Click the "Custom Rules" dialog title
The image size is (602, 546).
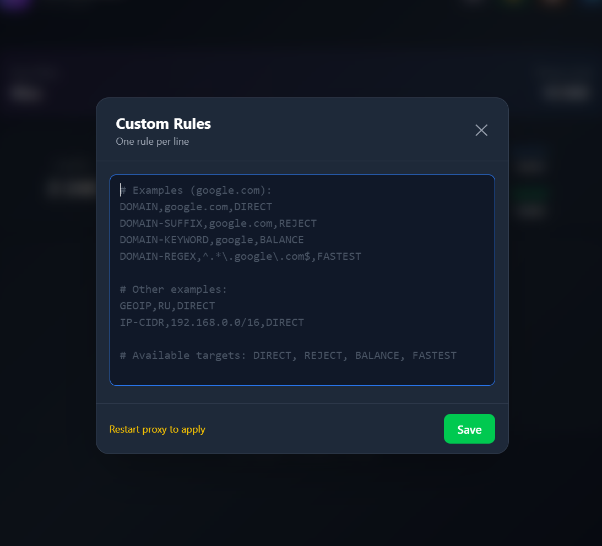coord(163,124)
